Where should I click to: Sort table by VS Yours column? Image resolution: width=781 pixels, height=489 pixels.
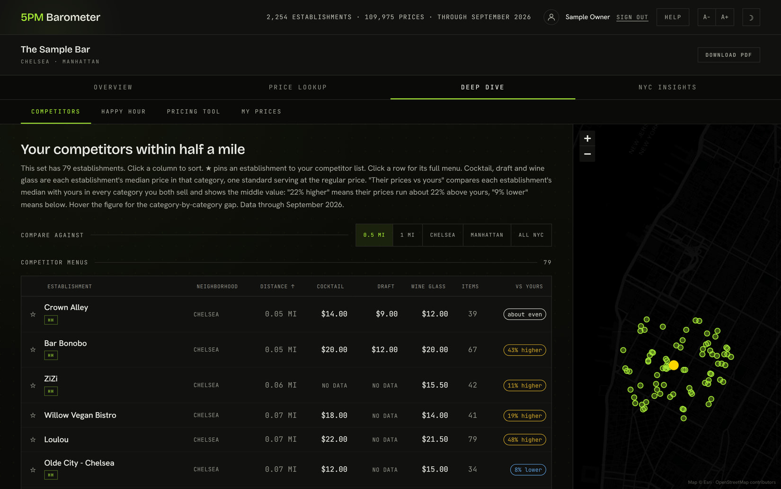coord(529,287)
